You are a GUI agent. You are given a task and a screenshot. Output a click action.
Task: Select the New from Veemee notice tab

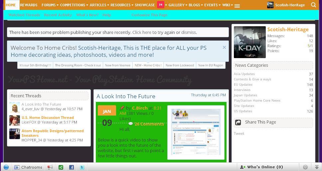[x=118, y=65]
